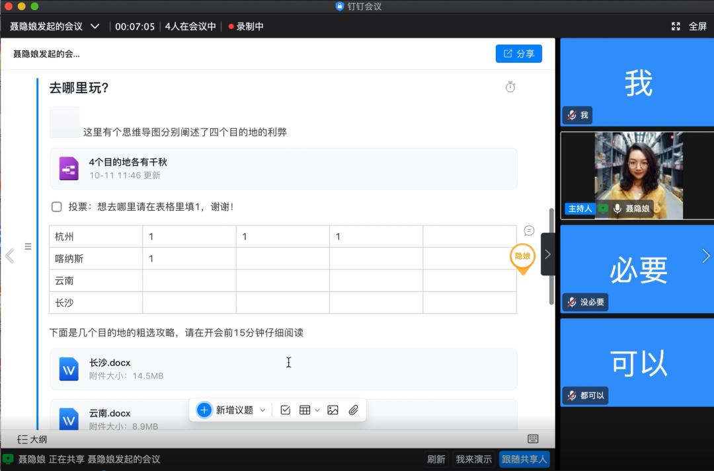Click the 分享 share button

[518, 54]
